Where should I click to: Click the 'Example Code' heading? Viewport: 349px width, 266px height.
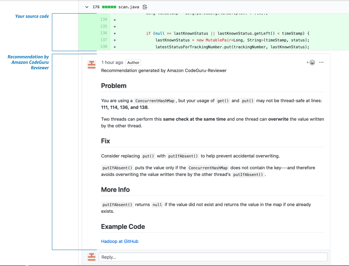(123, 227)
